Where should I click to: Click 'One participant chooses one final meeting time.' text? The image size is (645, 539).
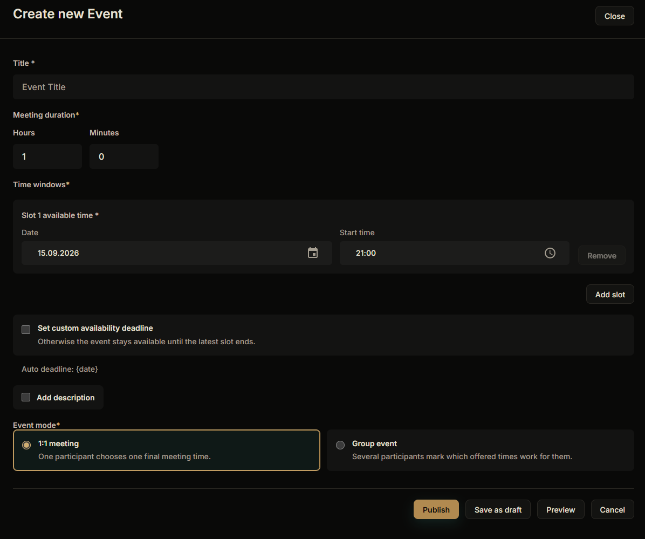(x=124, y=456)
